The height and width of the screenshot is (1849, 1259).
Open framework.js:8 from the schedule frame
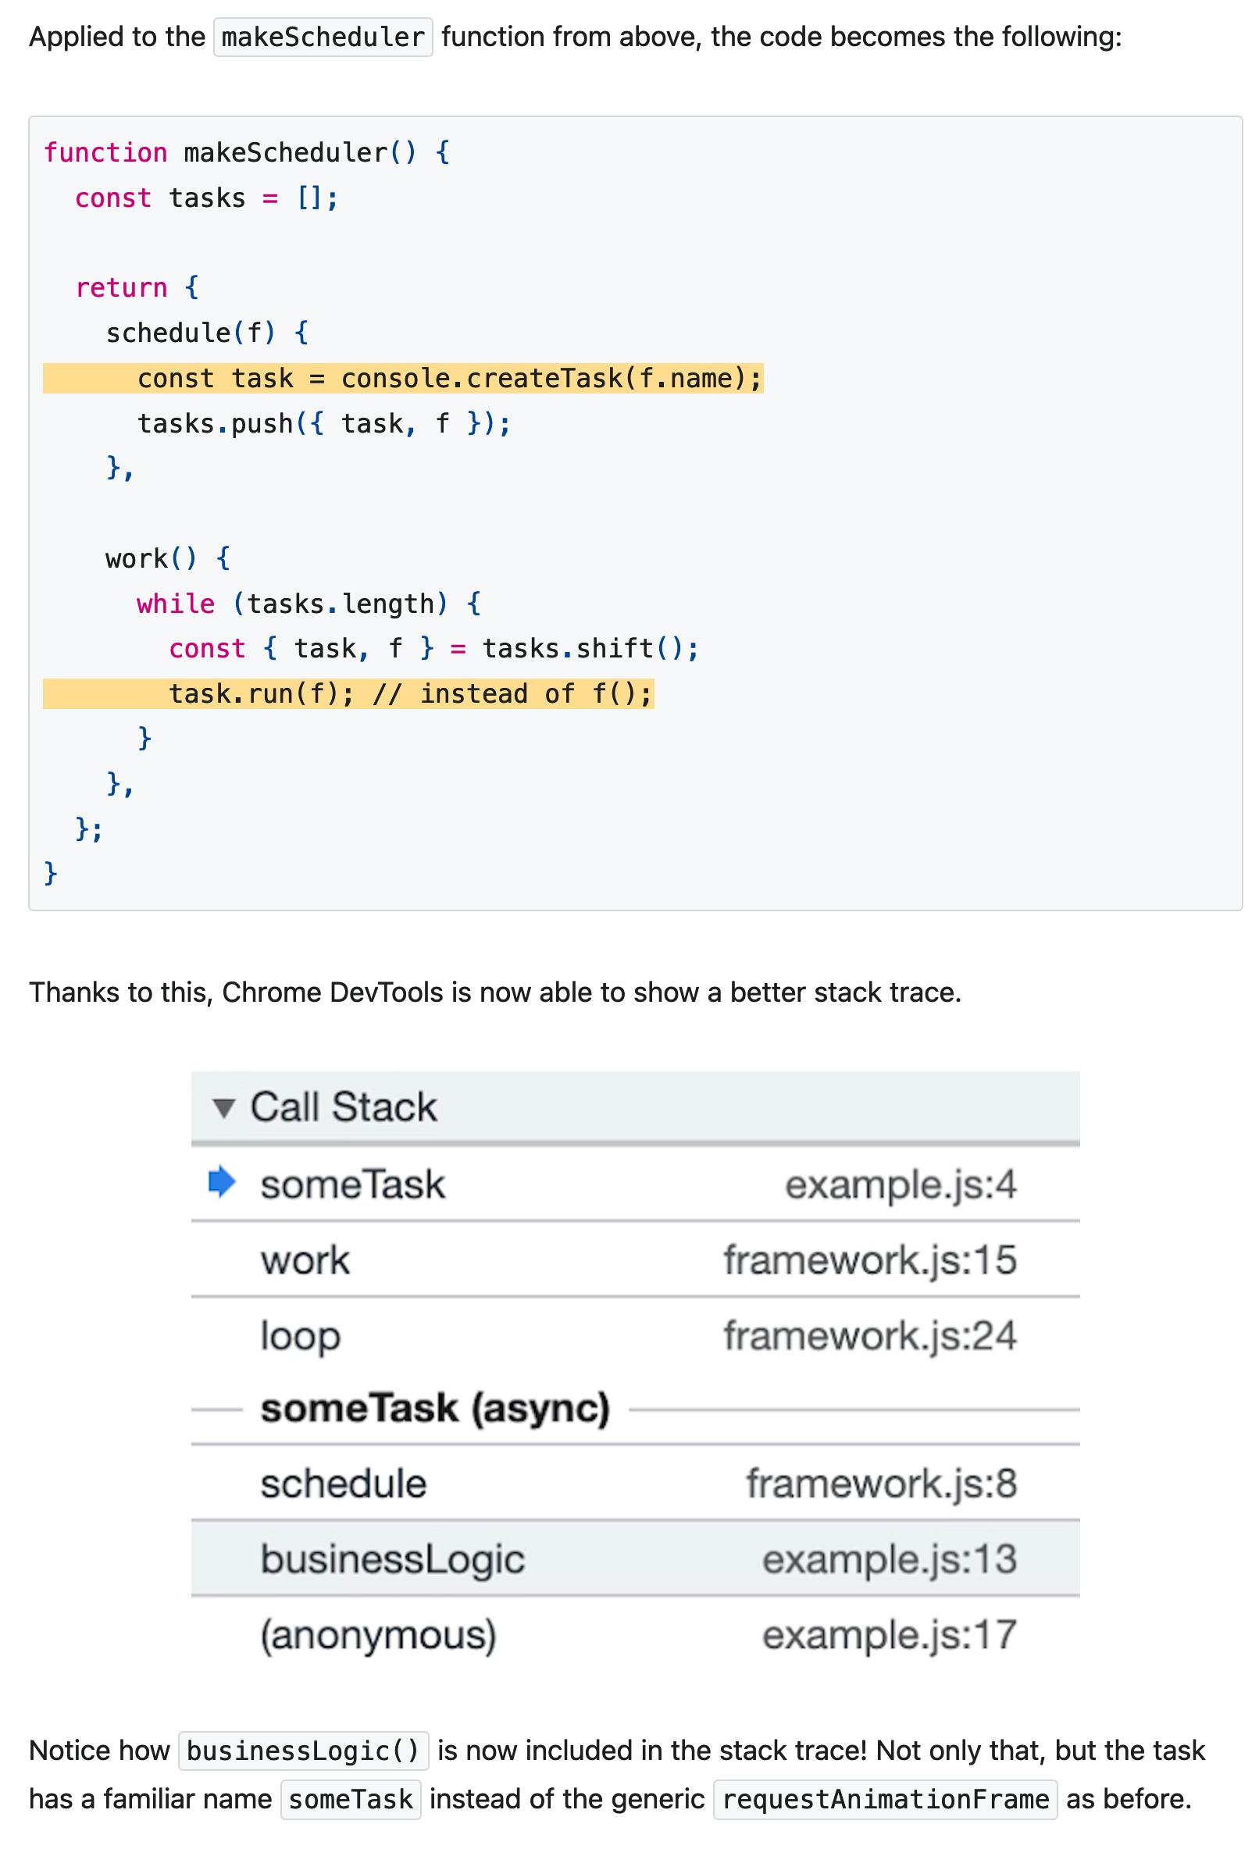coord(880,1484)
